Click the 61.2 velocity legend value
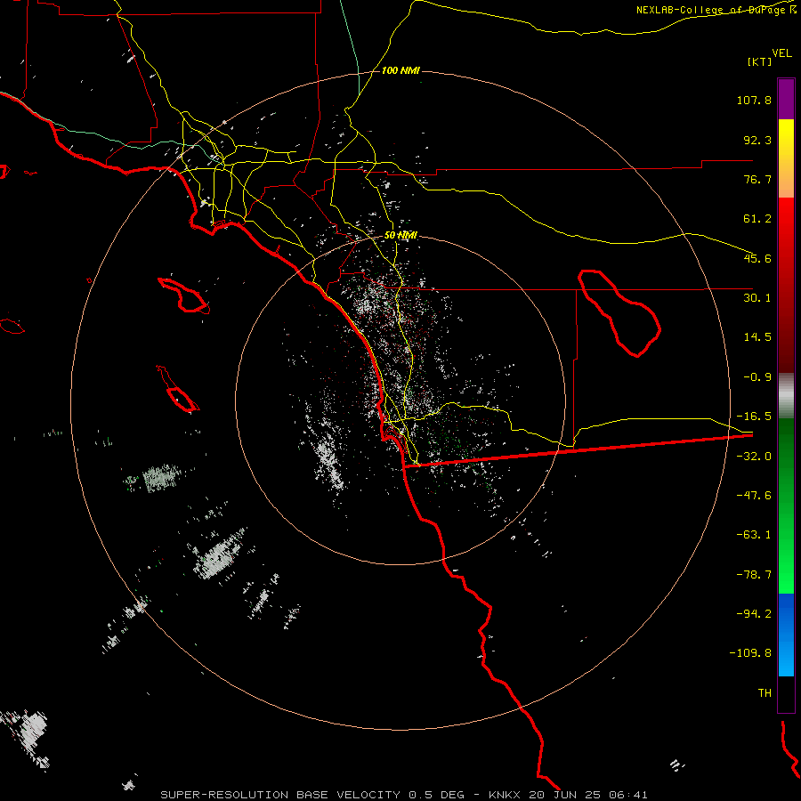This screenshot has width=801, height=801. click(x=757, y=219)
